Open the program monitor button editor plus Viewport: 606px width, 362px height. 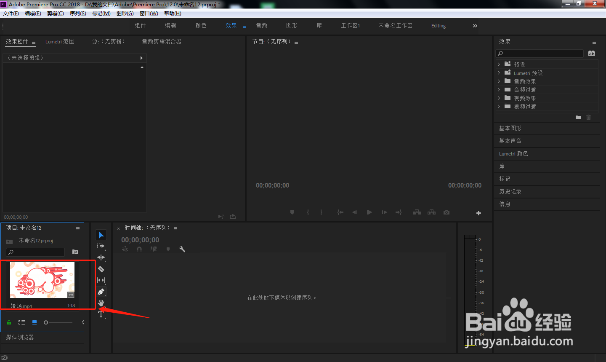point(478,213)
